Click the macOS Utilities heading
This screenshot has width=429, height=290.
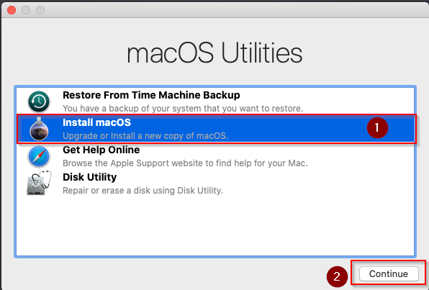pos(214,53)
